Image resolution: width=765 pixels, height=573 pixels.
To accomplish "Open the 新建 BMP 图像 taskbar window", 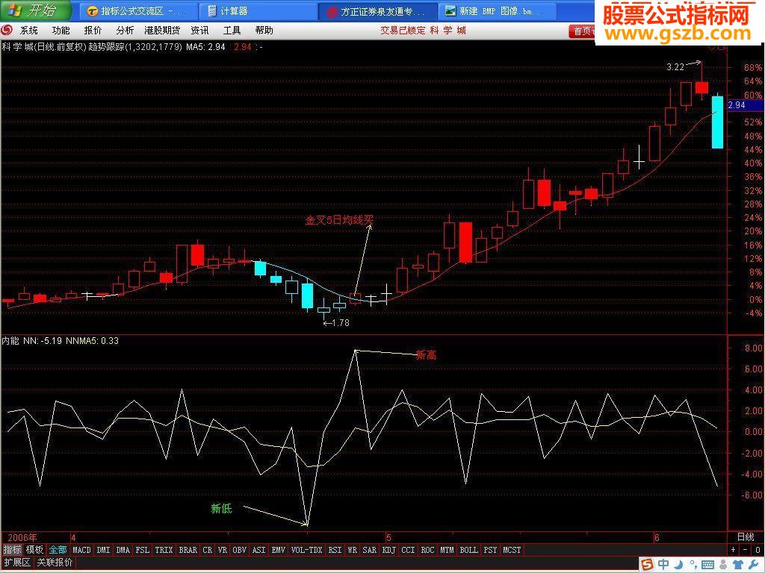I will point(497,11).
